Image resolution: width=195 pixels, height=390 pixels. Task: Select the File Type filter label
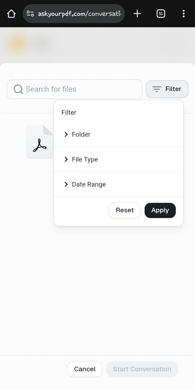coord(85,159)
